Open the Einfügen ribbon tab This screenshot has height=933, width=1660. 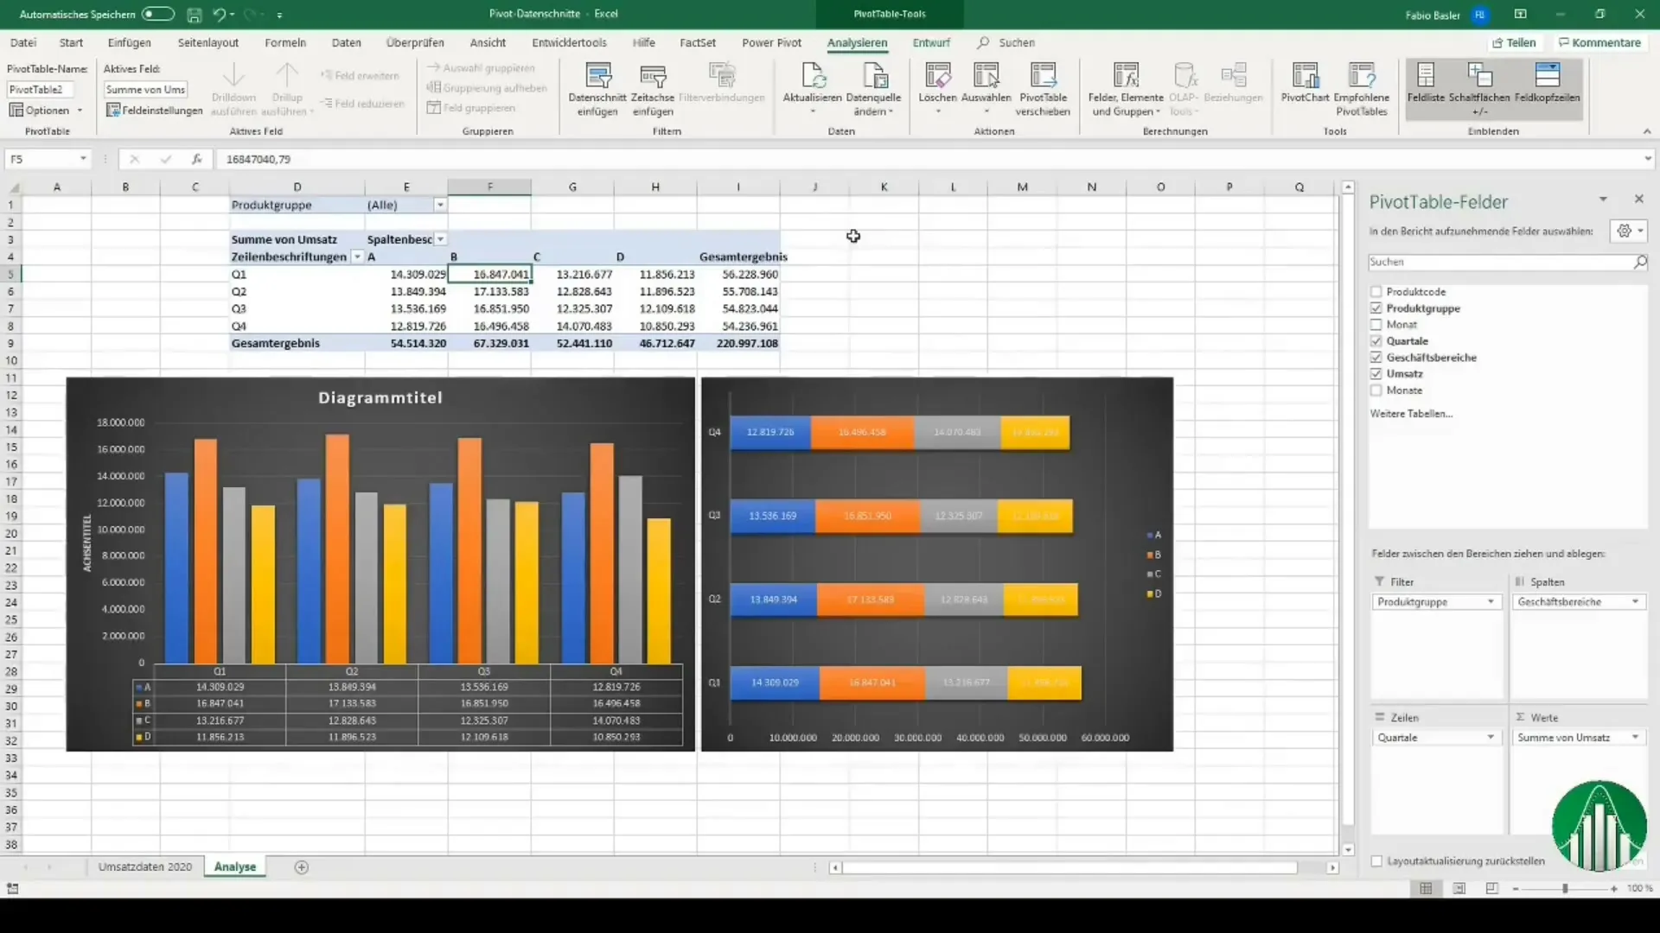(x=129, y=42)
